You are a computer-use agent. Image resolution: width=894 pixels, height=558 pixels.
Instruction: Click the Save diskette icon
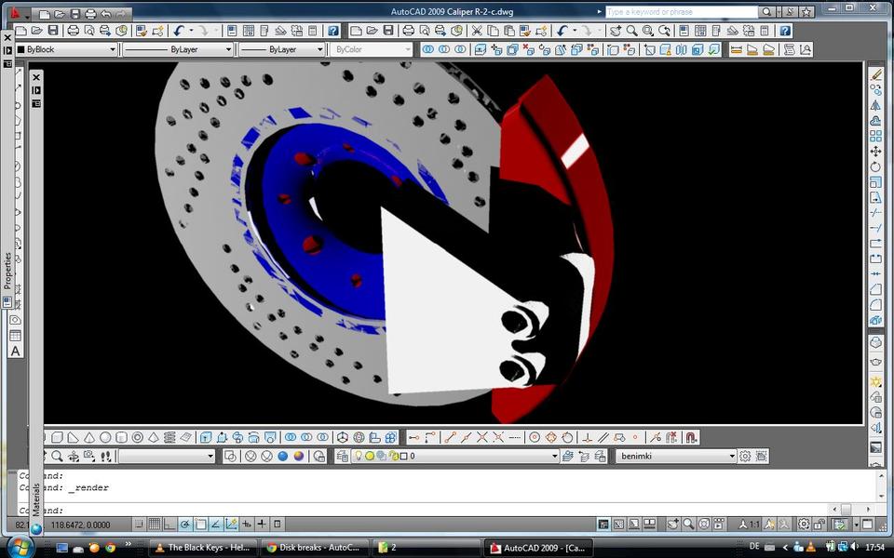pyautogui.click(x=53, y=31)
